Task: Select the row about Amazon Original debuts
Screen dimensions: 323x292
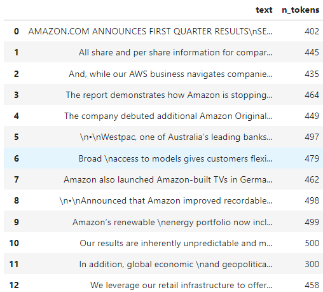Action: [x=168, y=116]
